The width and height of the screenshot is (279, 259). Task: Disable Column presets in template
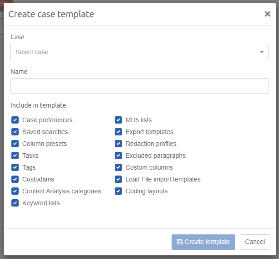pyautogui.click(x=15, y=144)
